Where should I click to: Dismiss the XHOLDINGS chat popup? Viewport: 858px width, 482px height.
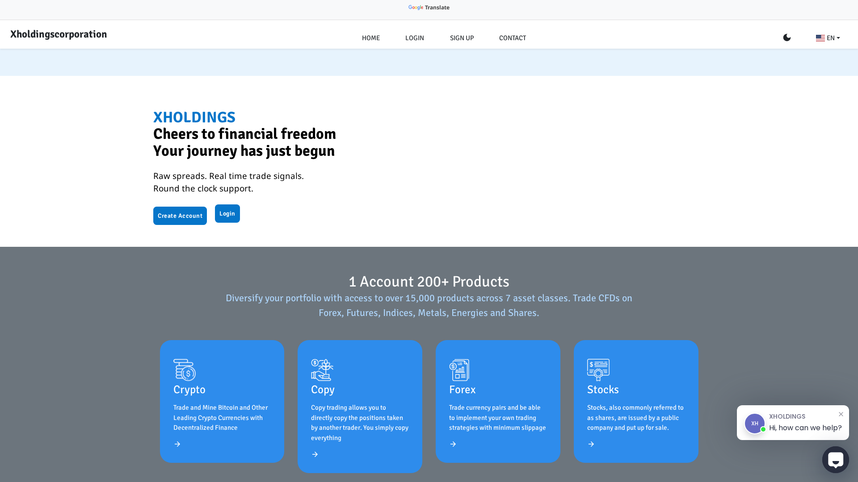click(841, 414)
